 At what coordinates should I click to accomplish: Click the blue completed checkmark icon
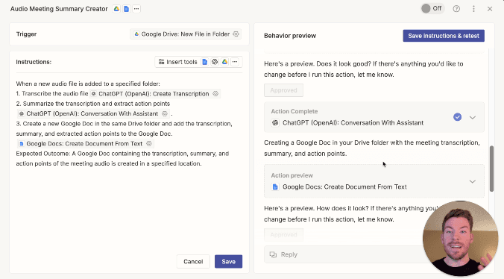click(x=457, y=117)
